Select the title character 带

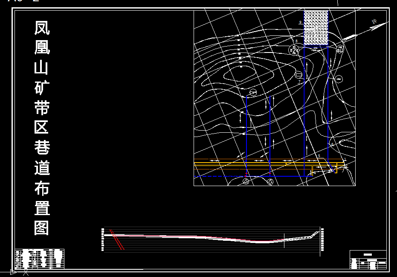point(42,108)
